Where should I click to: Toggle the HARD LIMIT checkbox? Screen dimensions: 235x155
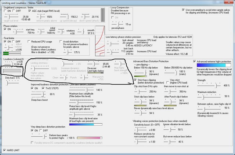[x=4, y=150]
